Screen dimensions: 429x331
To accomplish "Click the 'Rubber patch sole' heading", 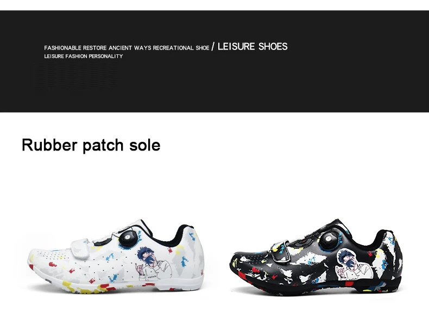I will 91,145.
